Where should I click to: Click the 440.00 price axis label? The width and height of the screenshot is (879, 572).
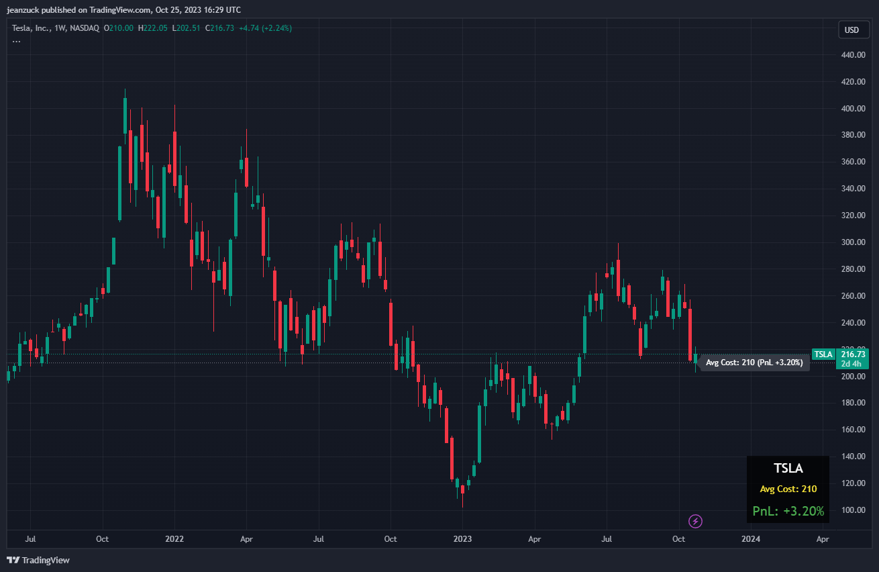[x=853, y=55]
